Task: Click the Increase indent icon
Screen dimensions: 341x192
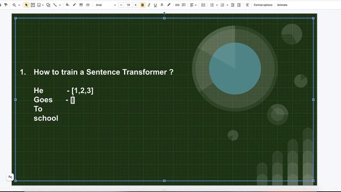Action: [x=239, y=5]
